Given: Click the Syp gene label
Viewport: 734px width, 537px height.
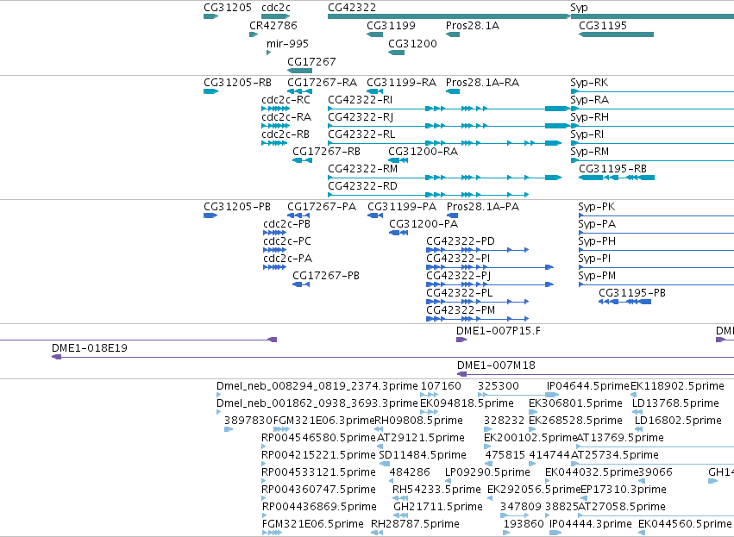Looking at the screenshot, I should (x=579, y=8).
